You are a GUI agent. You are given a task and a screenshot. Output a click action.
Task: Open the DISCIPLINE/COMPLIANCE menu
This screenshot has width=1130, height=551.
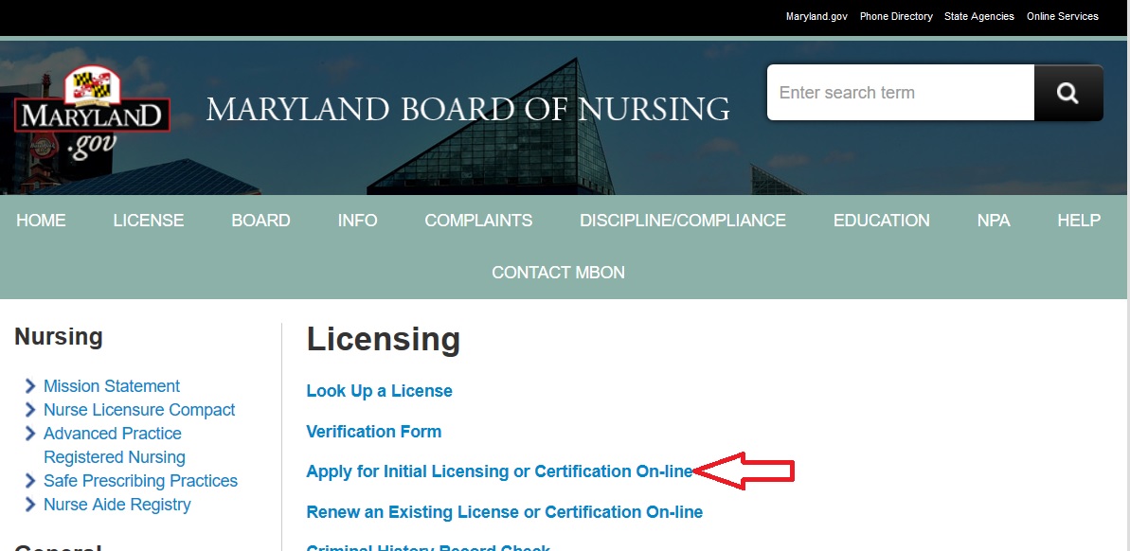coord(683,221)
